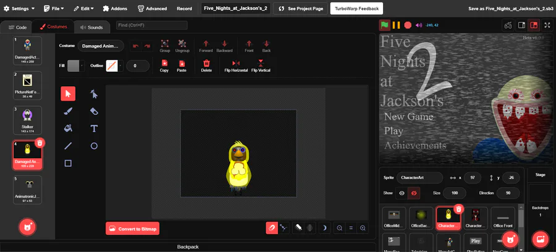
Task: Click the Find (Ctrl+F) search field
Action: (x=152, y=25)
